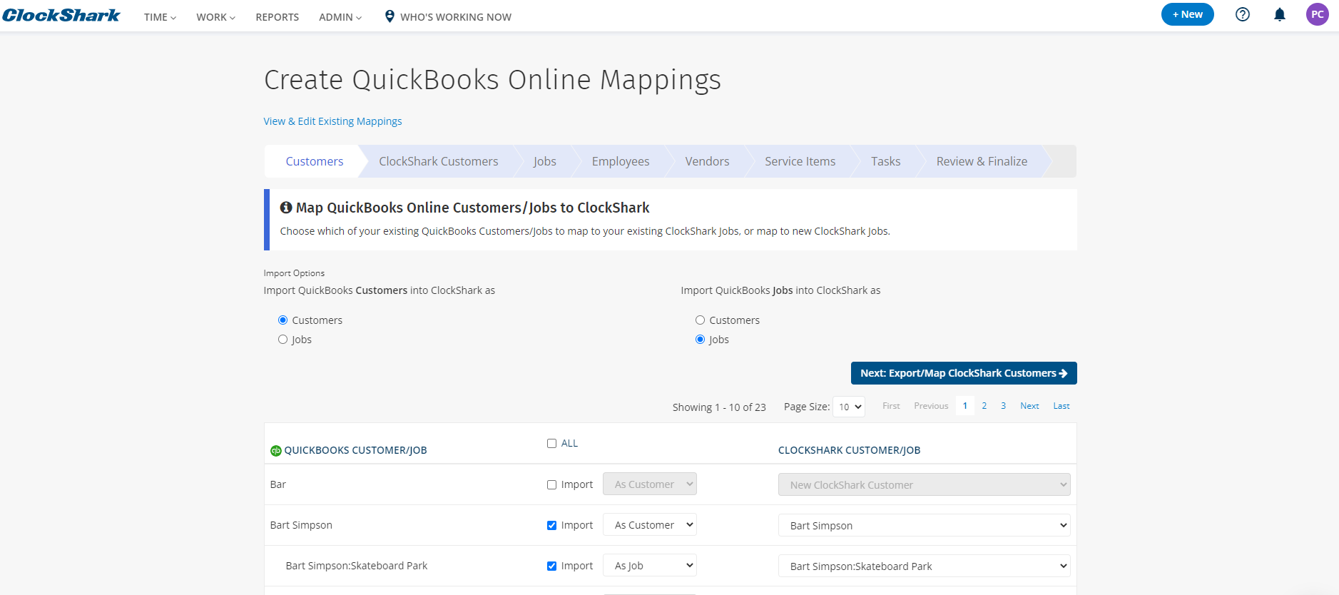Screen dimensions: 1339x595
Task: Click 'Bart Simpson:Skateboard Park' name cell
Action: pyautogui.click(x=357, y=566)
